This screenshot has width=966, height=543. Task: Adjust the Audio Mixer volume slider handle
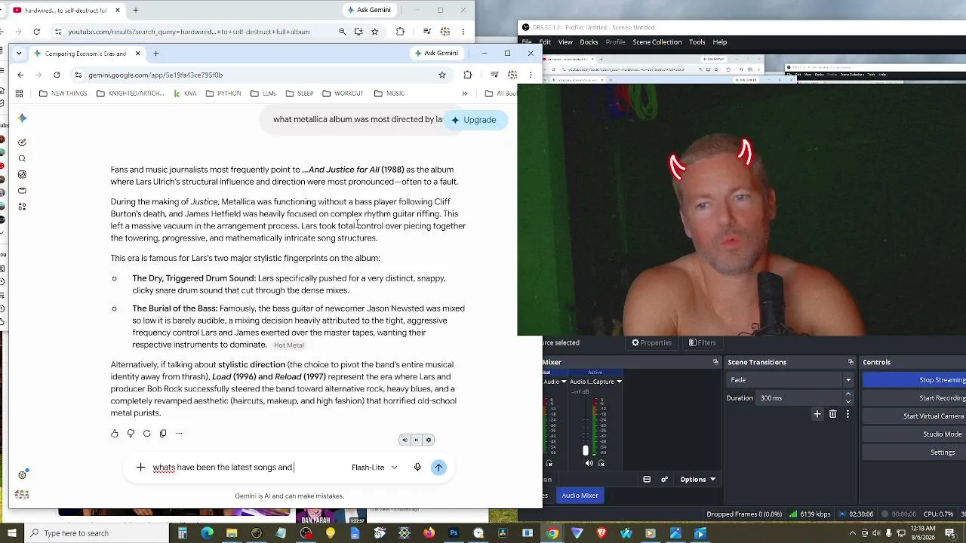click(x=585, y=450)
